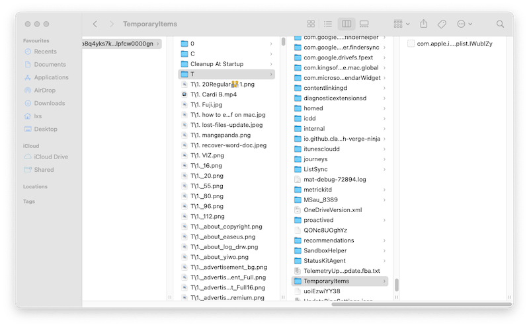Expand the icdd folder chevron
Viewport: 529px width, 327px height.
[x=384, y=118]
